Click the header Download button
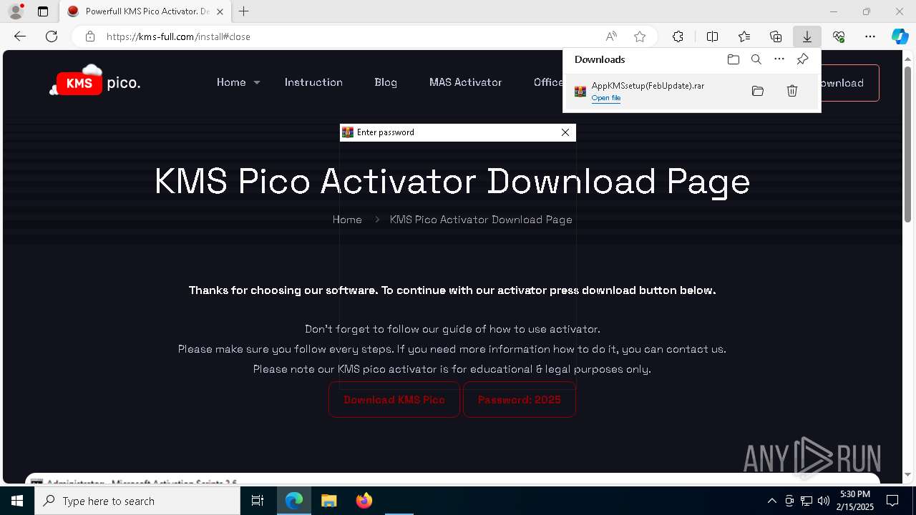The width and height of the screenshot is (916, 515). (849, 83)
